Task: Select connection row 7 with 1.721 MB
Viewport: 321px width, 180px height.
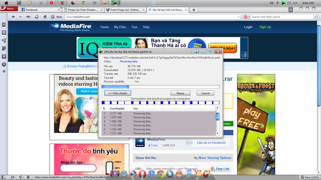Action: (159, 133)
